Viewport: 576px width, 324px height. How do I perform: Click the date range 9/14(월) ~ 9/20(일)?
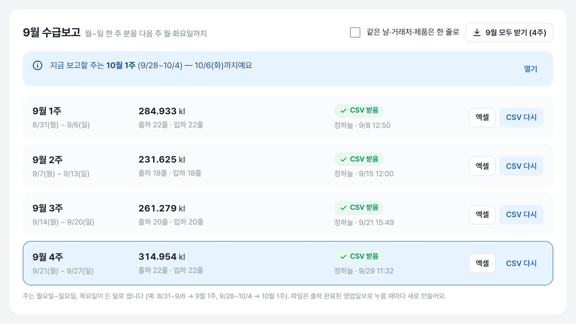(x=63, y=222)
